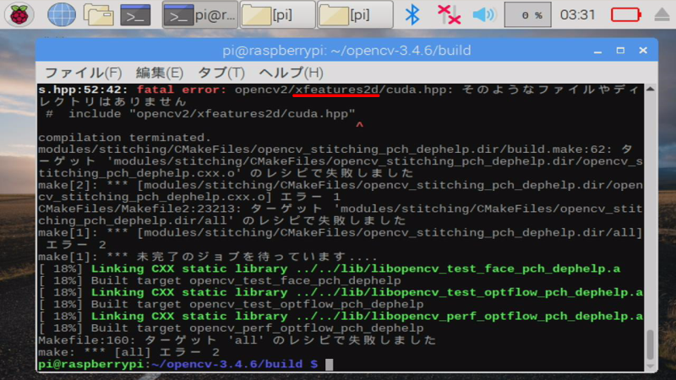
Task: Close the terminal window
Action: click(x=643, y=51)
